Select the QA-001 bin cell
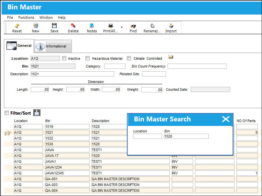 coord(67,179)
